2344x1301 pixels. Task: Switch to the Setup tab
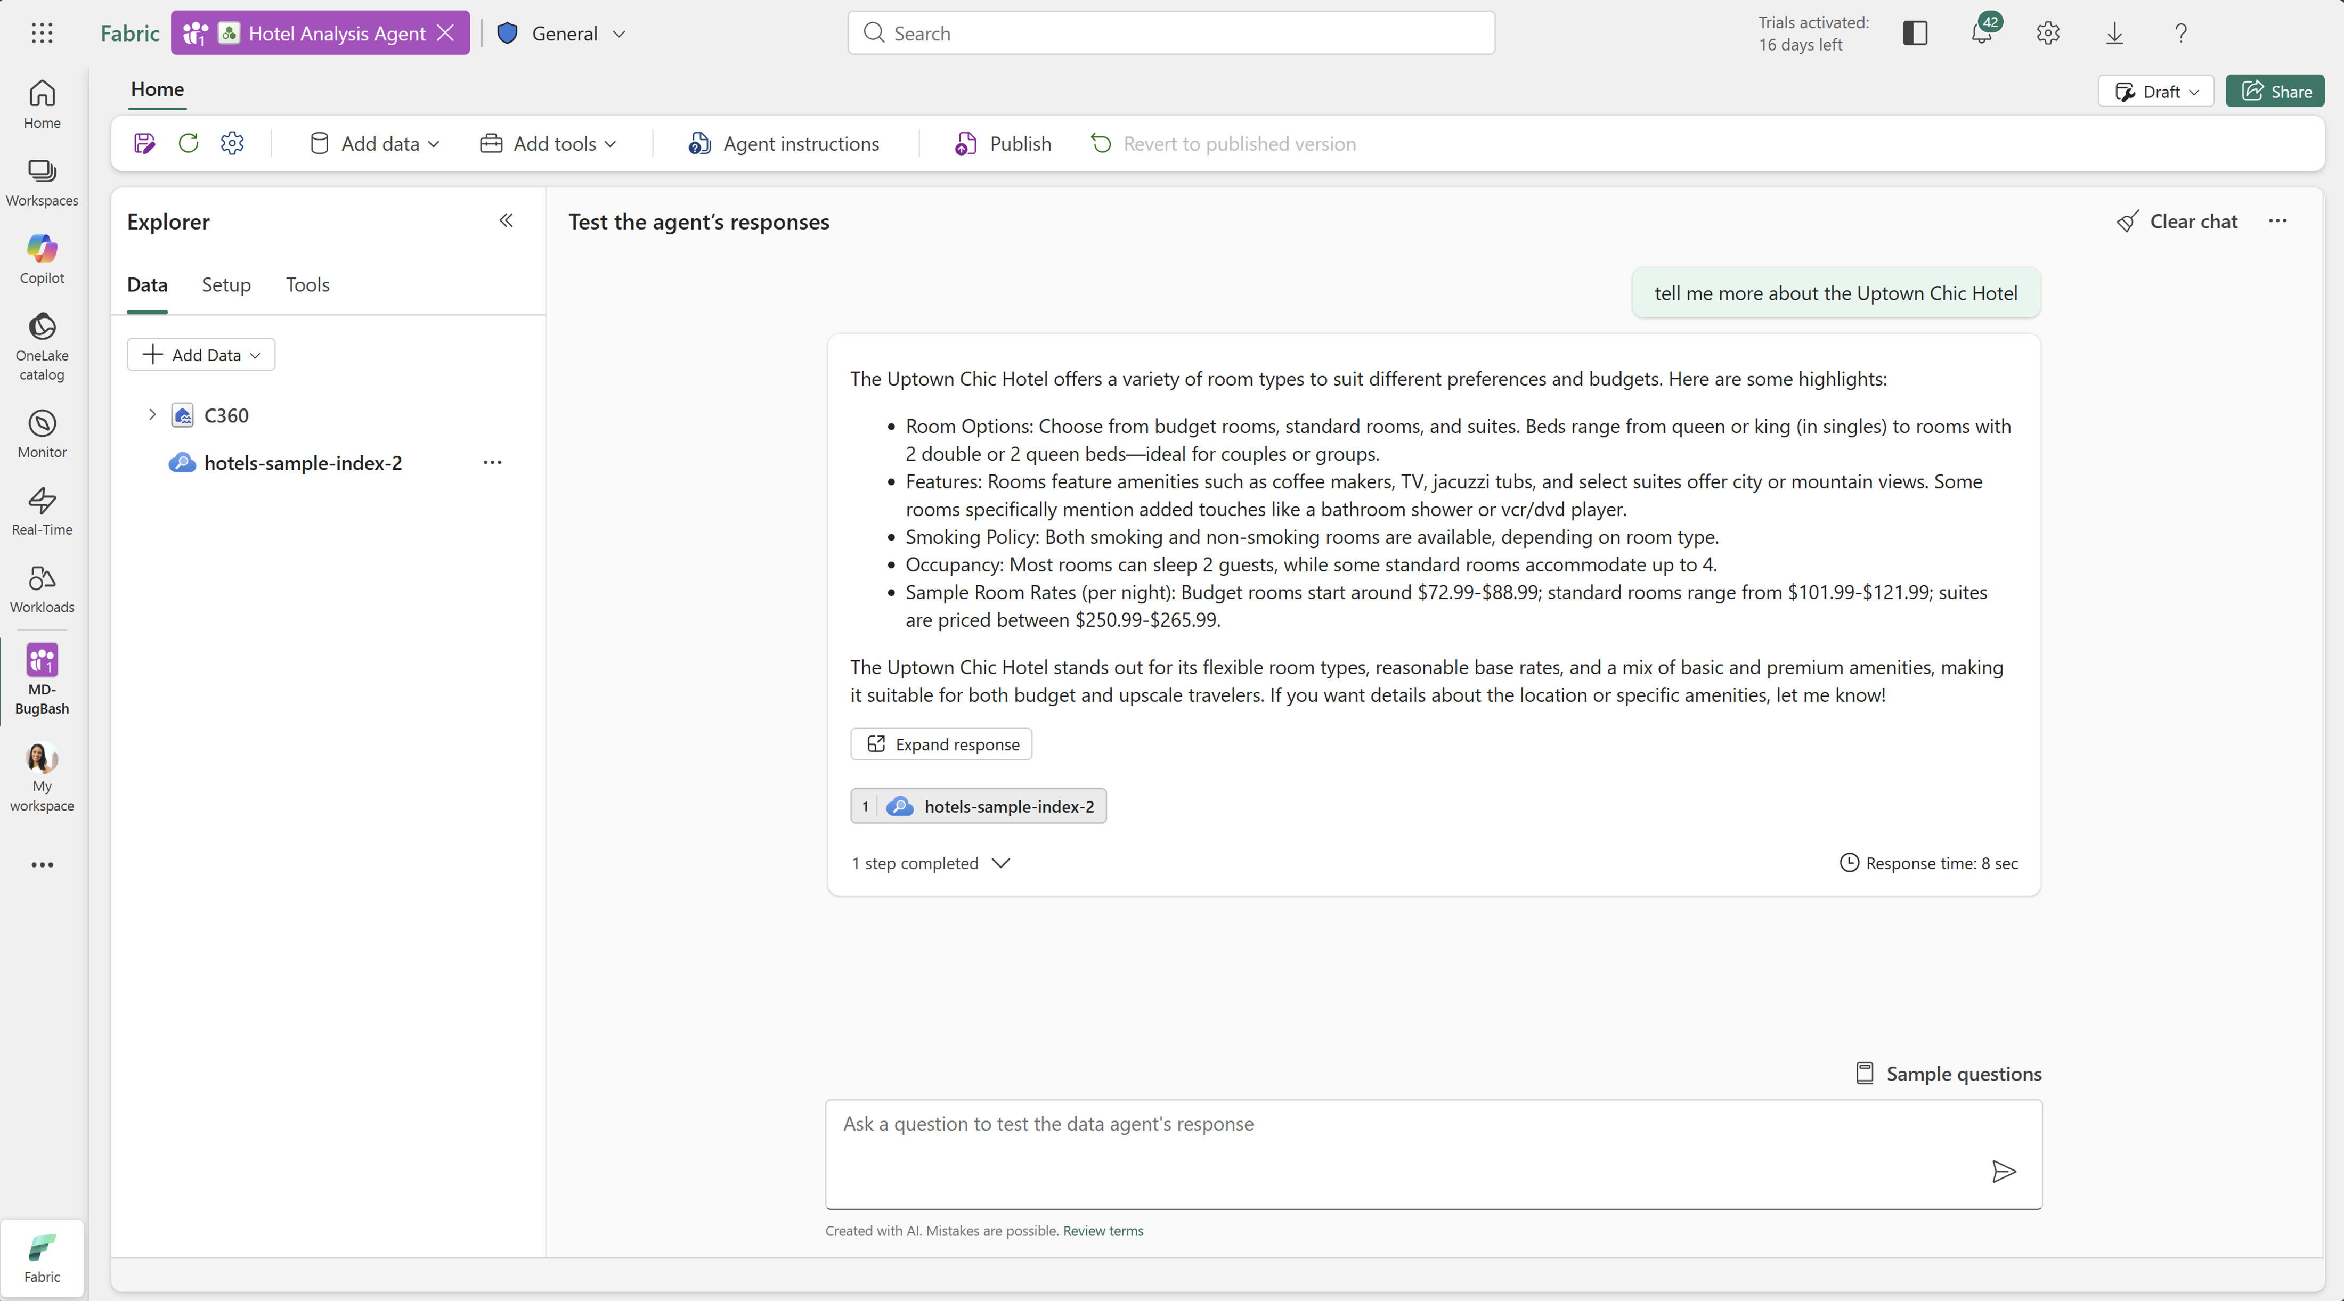click(226, 285)
